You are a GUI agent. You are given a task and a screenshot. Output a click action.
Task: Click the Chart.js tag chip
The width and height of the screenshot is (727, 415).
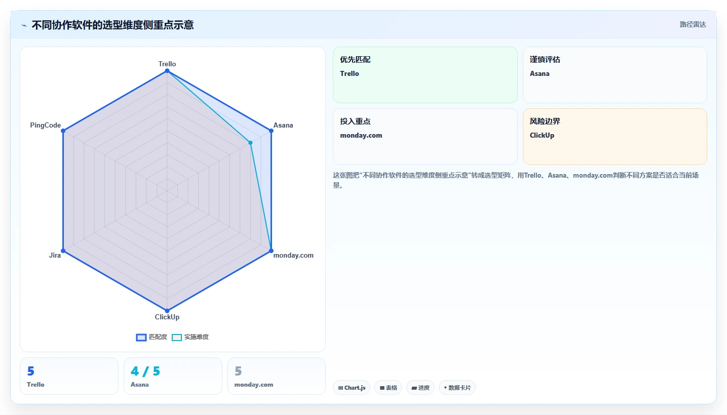[352, 388]
